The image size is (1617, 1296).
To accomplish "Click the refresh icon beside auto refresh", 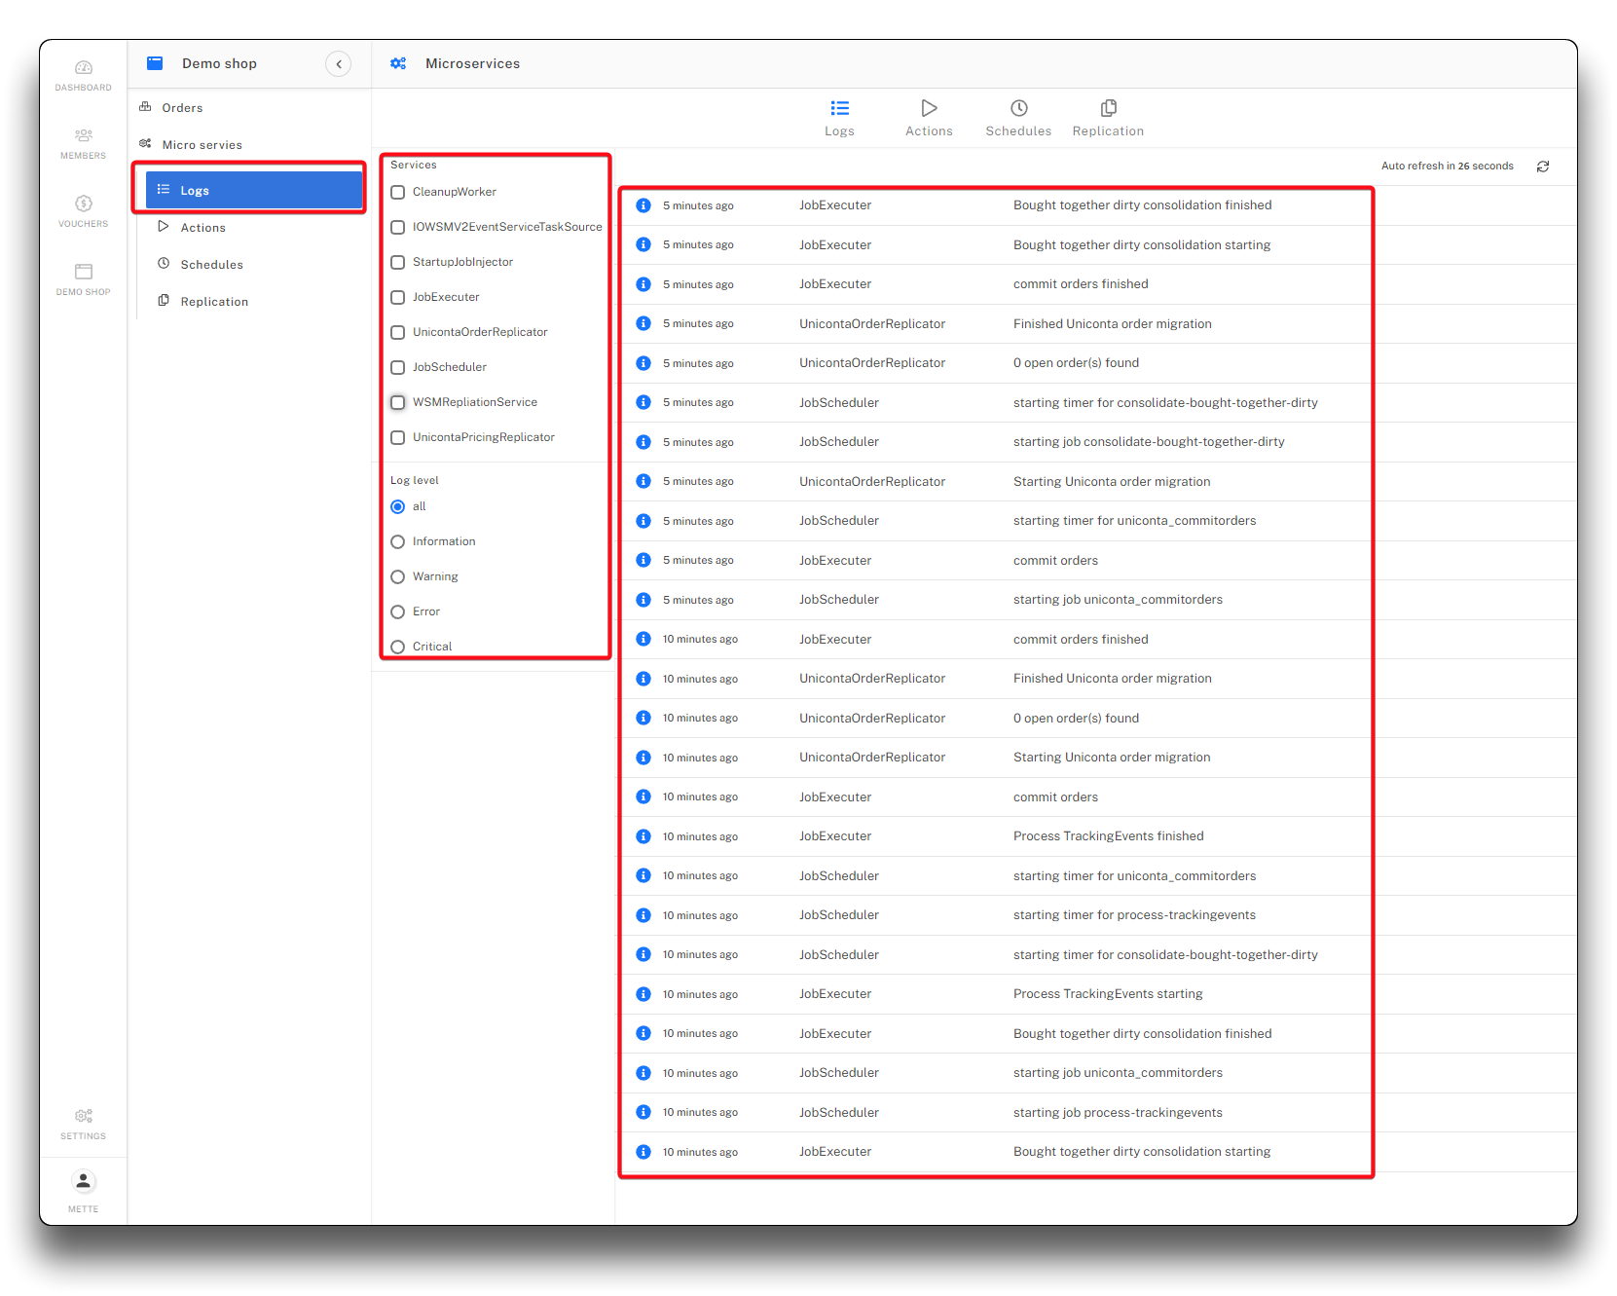I will (1543, 167).
